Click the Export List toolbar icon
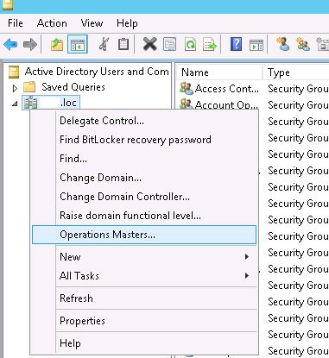Screen dimensions: 329x358 point(210,45)
